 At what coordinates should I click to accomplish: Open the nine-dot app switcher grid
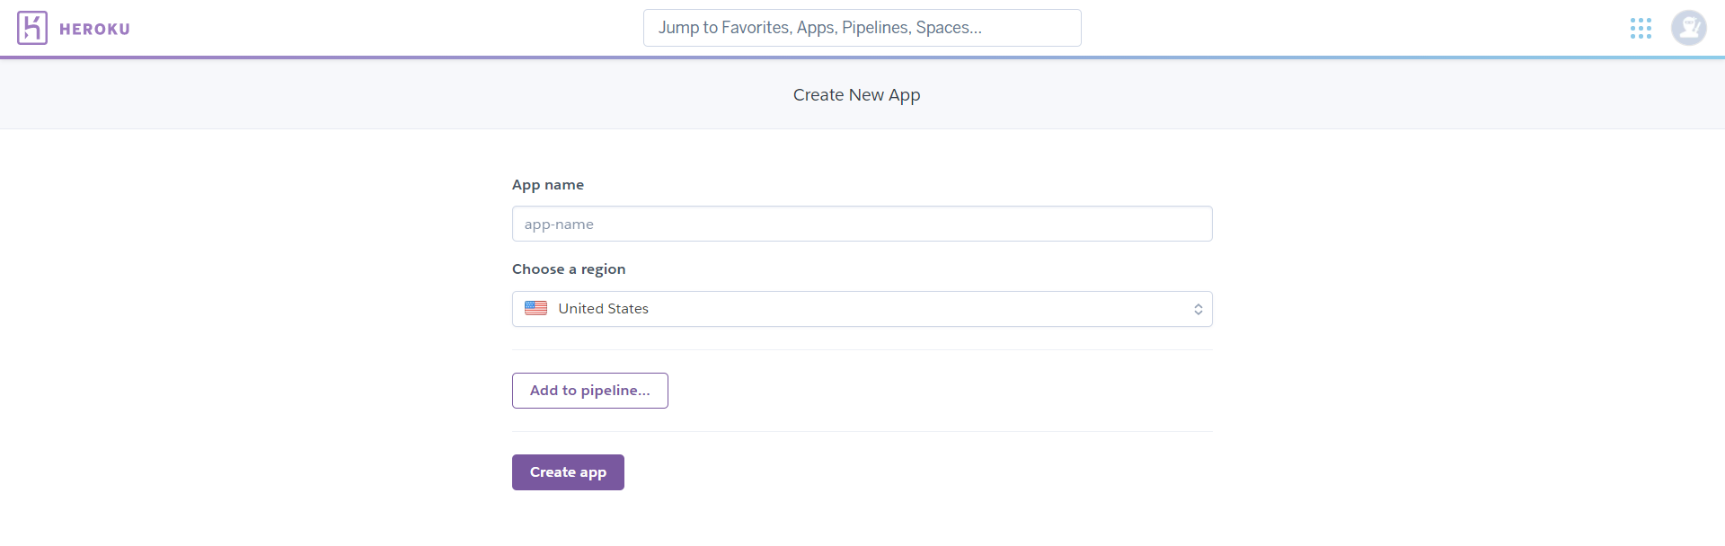coord(1641,29)
